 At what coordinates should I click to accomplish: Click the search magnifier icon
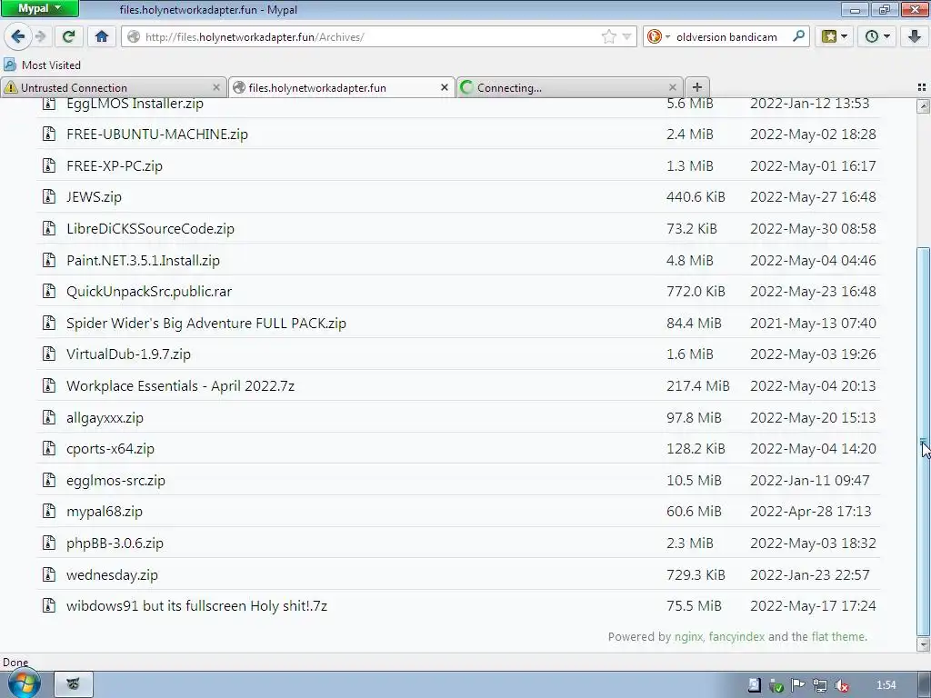pos(798,36)
